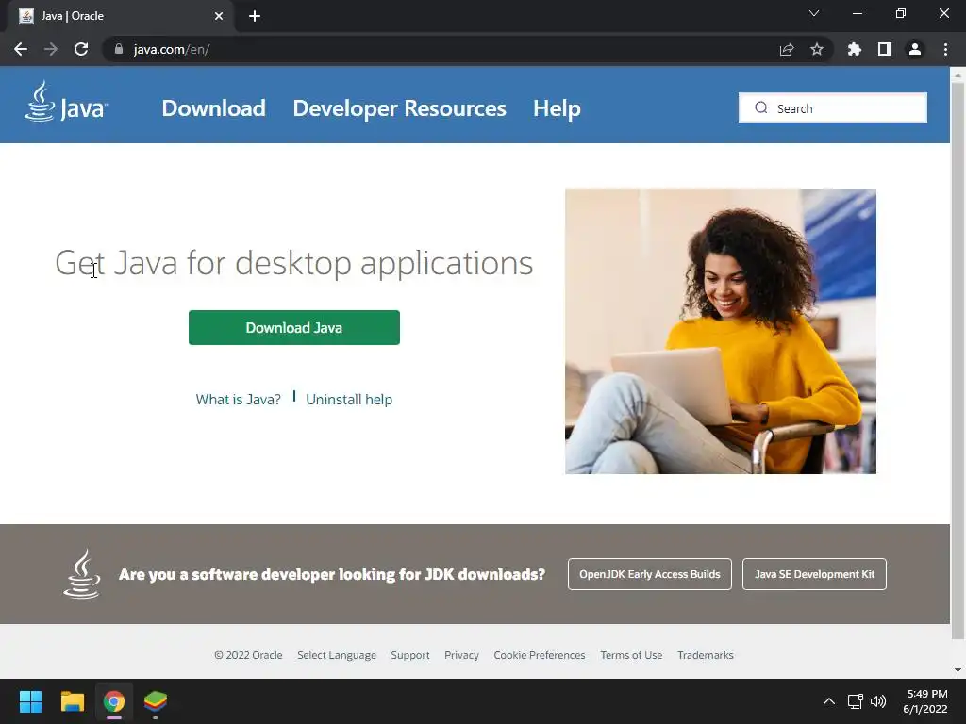Open Chrome extensions puzzle icon

coord(854,49)
